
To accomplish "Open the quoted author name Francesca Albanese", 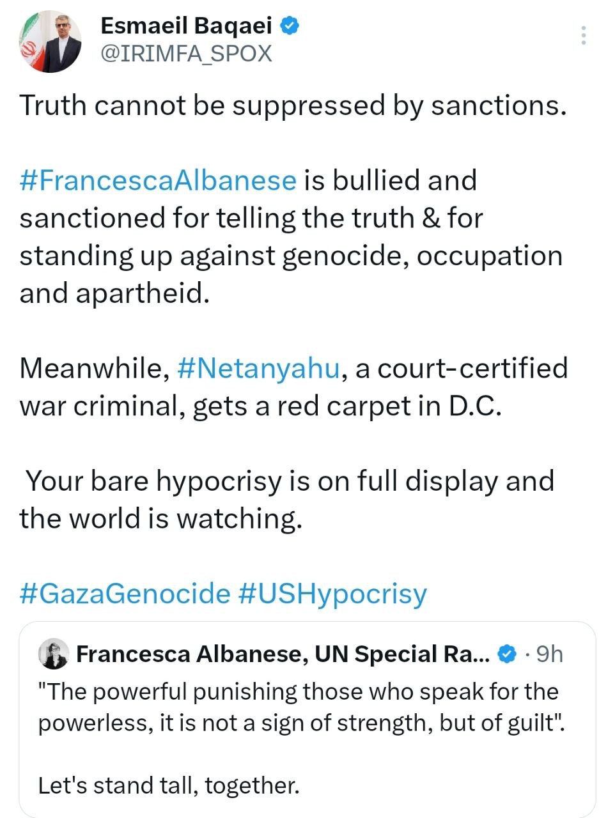I will [x=283, y=654].
